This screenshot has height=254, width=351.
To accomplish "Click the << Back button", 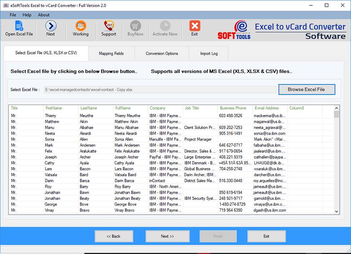I will 114,236.
